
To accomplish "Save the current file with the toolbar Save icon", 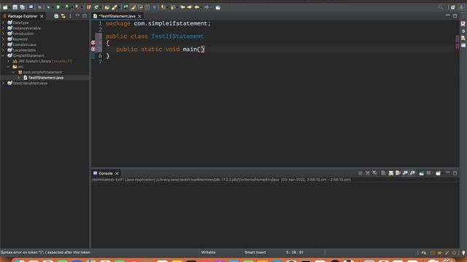I will 15,7.
